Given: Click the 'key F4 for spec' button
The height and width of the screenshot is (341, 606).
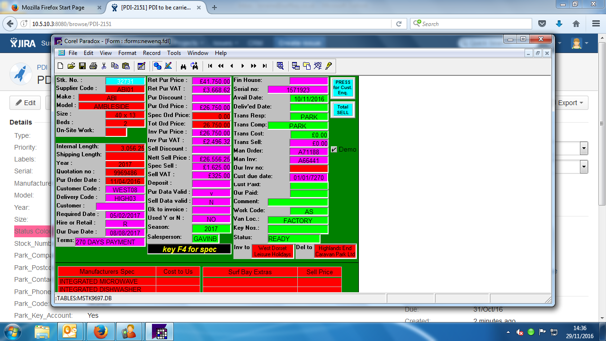Looking at the screenshot, I should coord(189,249).
